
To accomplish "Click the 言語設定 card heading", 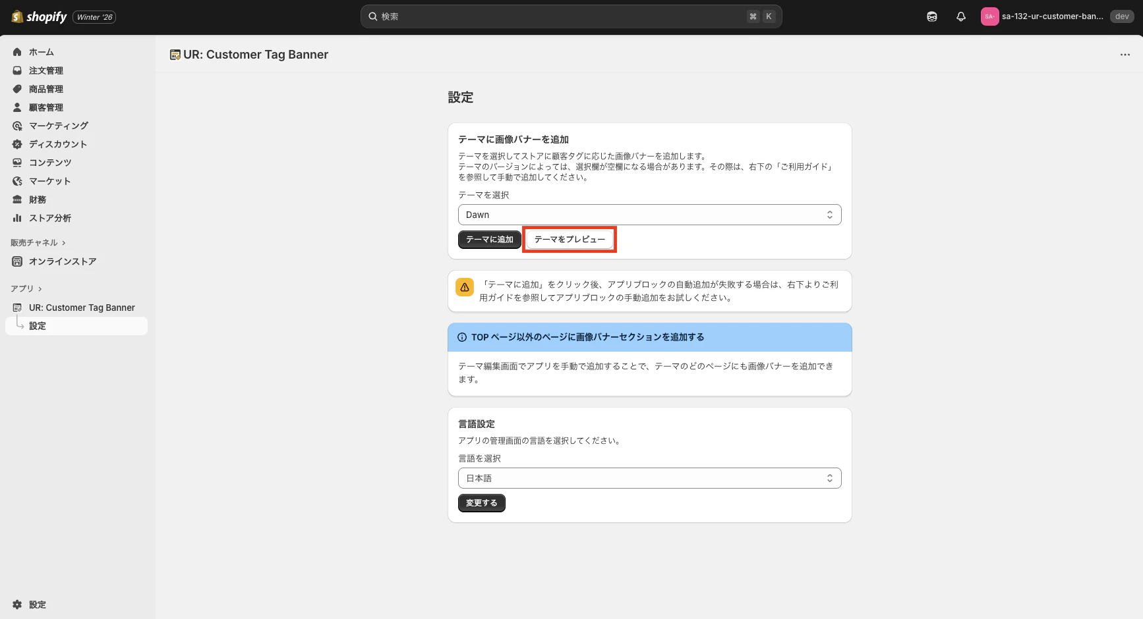I will (x=477, y=424).
